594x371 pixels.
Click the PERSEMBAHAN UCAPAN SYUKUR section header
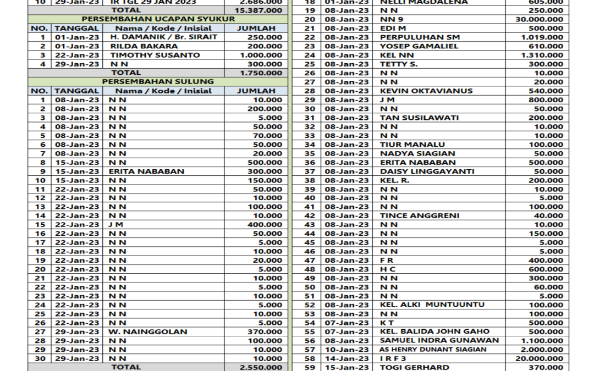tap(158, 19)
